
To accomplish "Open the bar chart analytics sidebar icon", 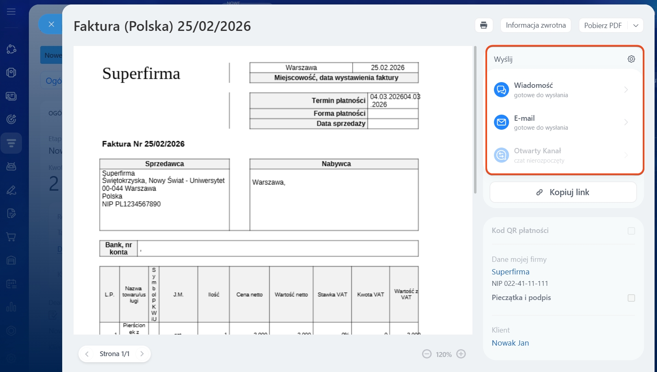I will [11, 307].
